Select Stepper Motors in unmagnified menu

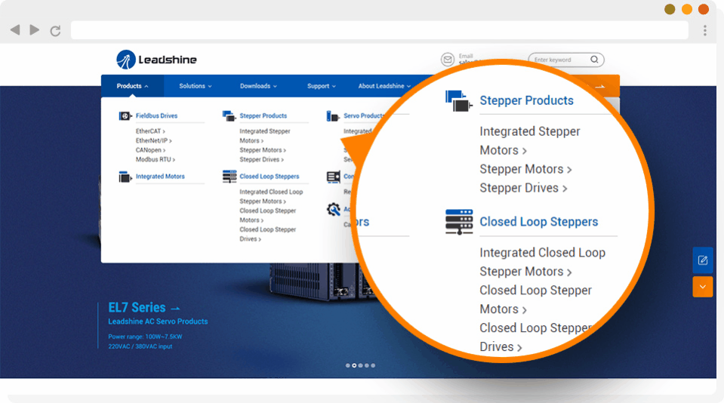coord(262,150)
